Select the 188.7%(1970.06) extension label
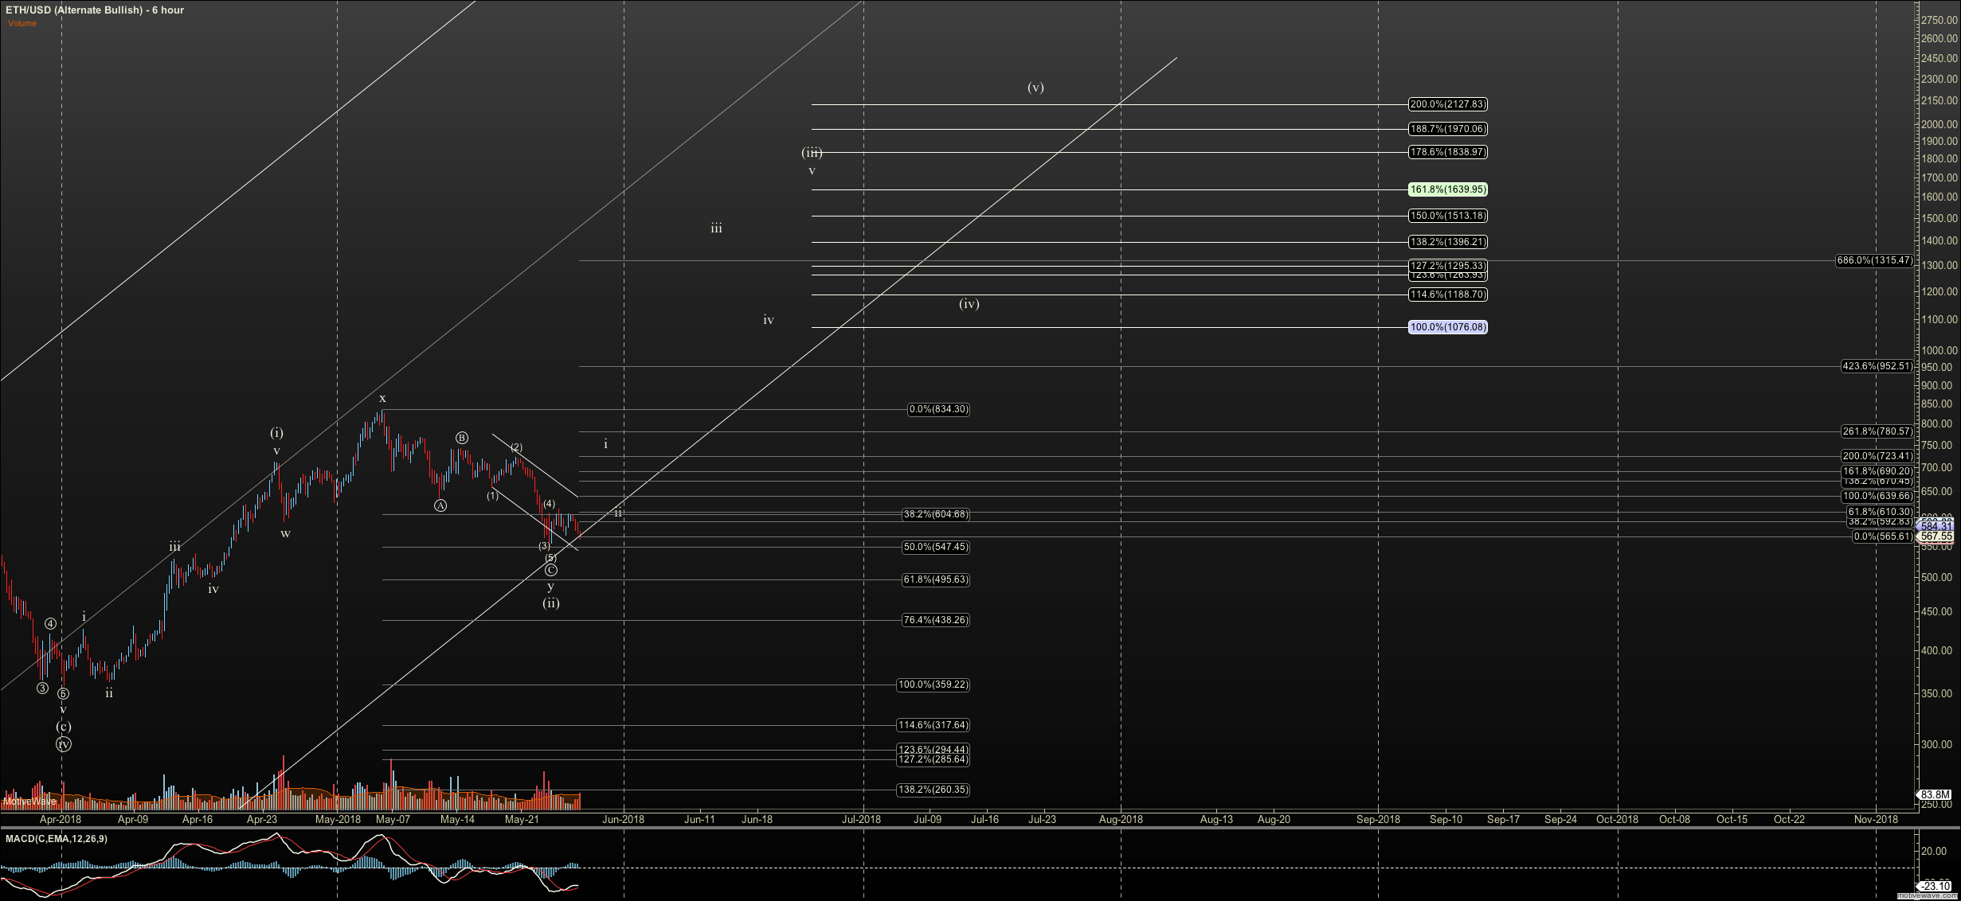This screenshot has height=901, width=1961. tap(1447, 129)
